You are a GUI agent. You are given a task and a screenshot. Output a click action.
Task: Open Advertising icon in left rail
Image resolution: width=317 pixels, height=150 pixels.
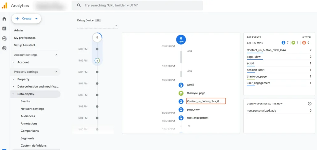pyautogui.click(x=4, y=48)
